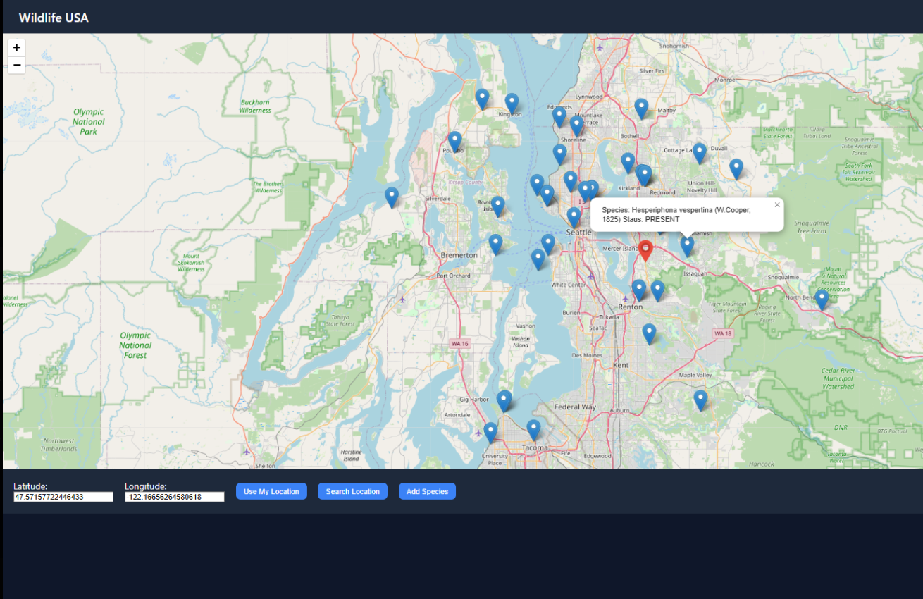Zoom in the map with plus button

tap(16, 48)
